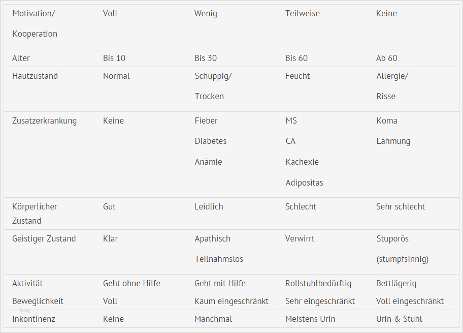This screenshot has height=333, width=463.
Task: Select 'Feucht' in the Hautzustand row
Action: point(297,76)
